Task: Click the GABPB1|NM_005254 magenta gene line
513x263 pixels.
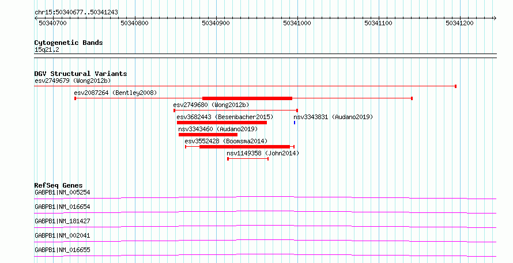Action: [x=265, y=197]
